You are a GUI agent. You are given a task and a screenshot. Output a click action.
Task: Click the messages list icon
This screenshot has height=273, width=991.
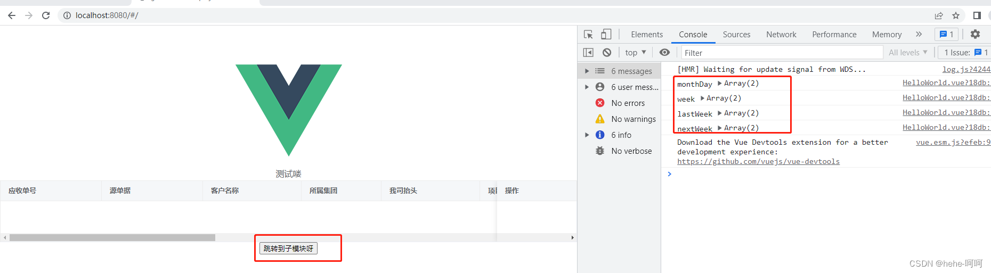coord(600,71)
